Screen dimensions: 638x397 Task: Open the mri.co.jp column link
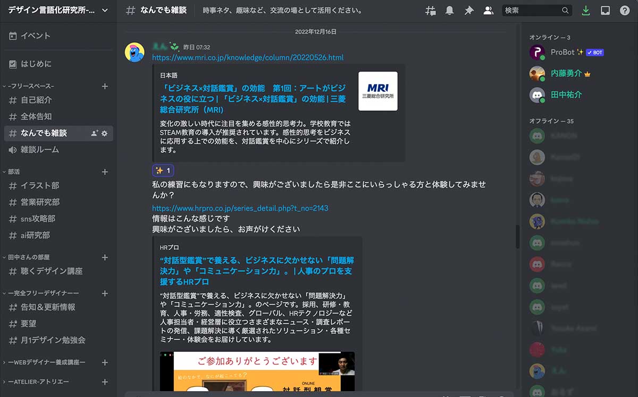248,57
